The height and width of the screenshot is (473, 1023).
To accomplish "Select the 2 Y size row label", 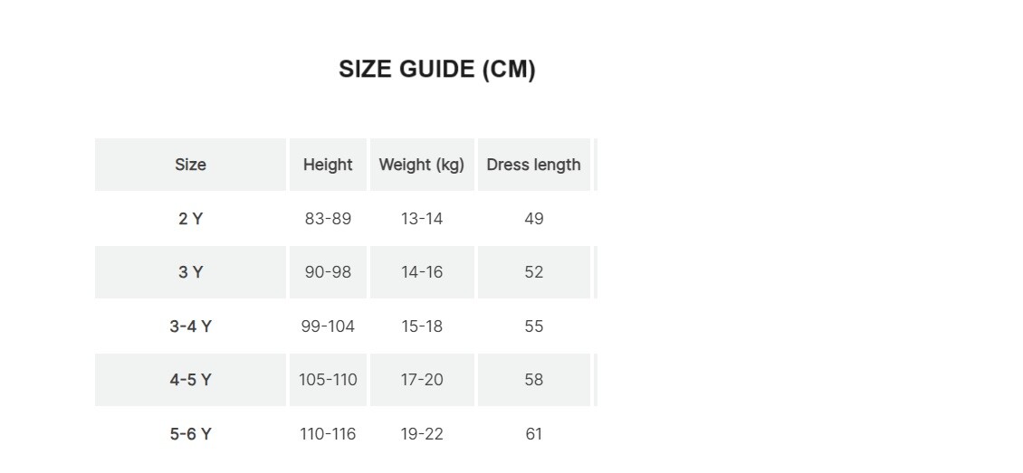I will (x=190, y=219).
